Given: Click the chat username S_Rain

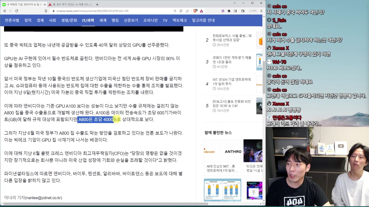Looking at the screenshot, I should point(279,20).
